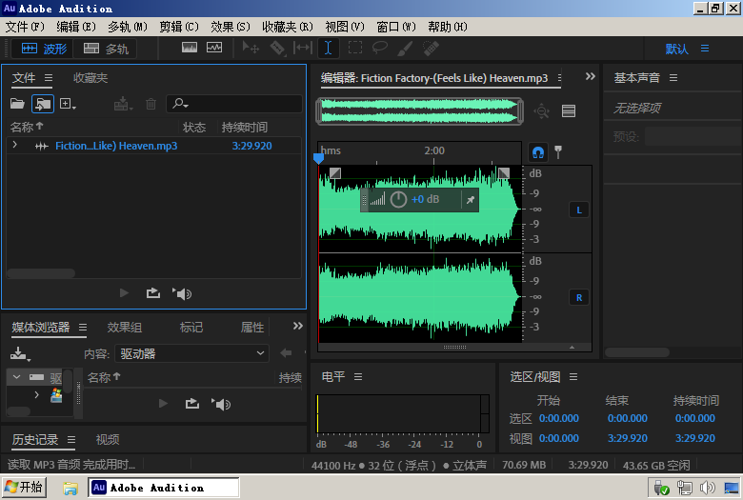743x500 pixels.
Task: Click the blue playhead marker
Action: 318,158
